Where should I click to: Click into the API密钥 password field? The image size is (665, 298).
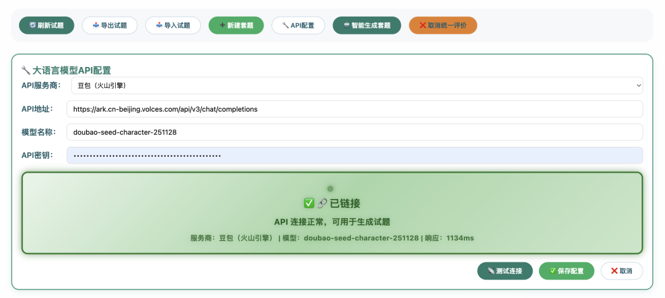pos(355,155)
